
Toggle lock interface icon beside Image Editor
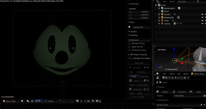click(x=204, y=96)
